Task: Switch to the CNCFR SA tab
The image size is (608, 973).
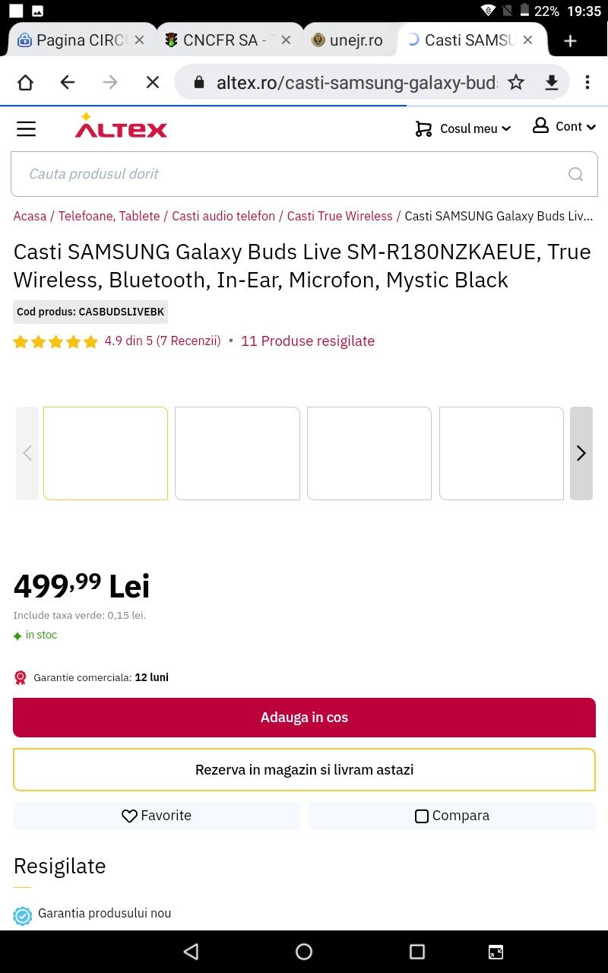Action: 227,40
